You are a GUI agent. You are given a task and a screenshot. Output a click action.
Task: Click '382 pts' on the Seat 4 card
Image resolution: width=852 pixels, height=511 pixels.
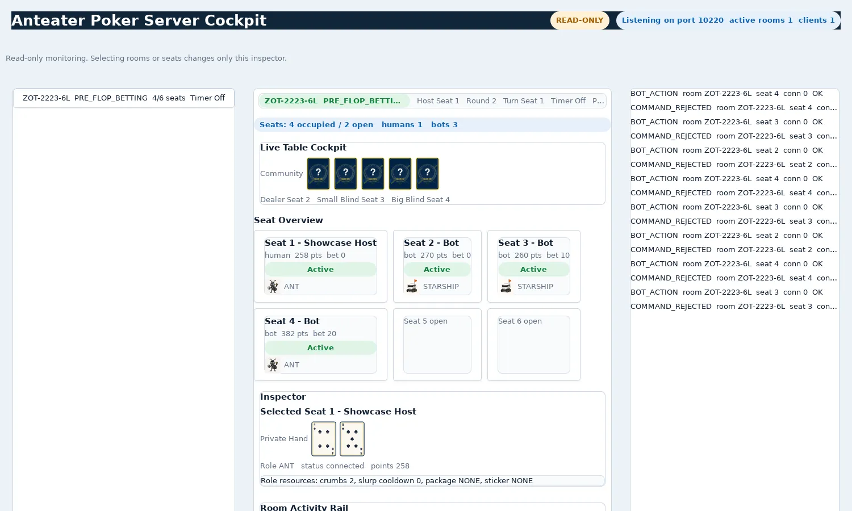tap(295, 334)
